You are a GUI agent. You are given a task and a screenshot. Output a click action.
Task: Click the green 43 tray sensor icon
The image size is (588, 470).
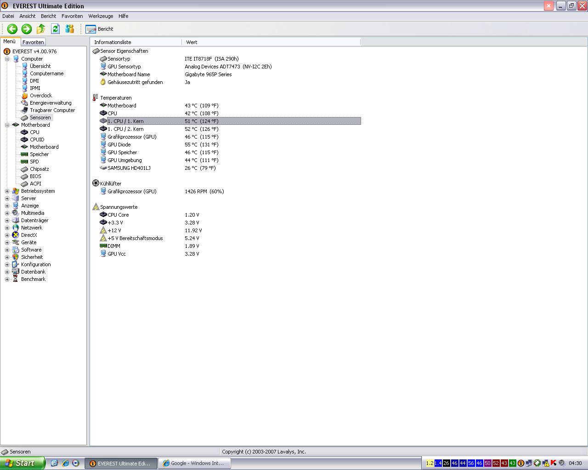click(512, 463)
